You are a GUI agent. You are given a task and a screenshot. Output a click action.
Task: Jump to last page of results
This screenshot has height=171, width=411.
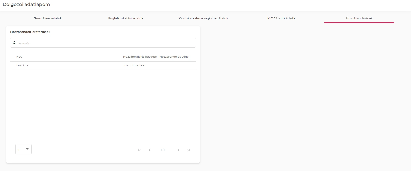click(189, 150)
